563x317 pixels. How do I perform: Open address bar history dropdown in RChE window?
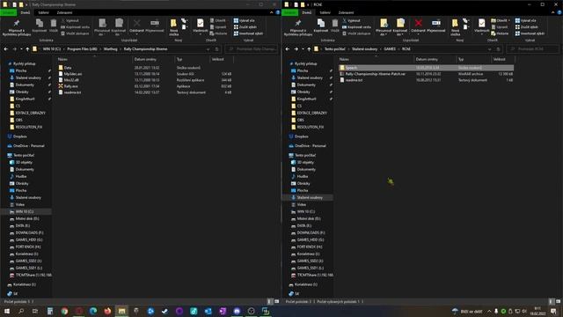coord(489,49)
